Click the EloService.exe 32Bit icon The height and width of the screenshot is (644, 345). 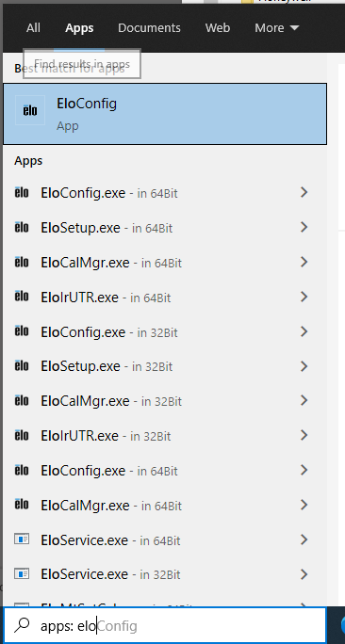tap(22, 573)
